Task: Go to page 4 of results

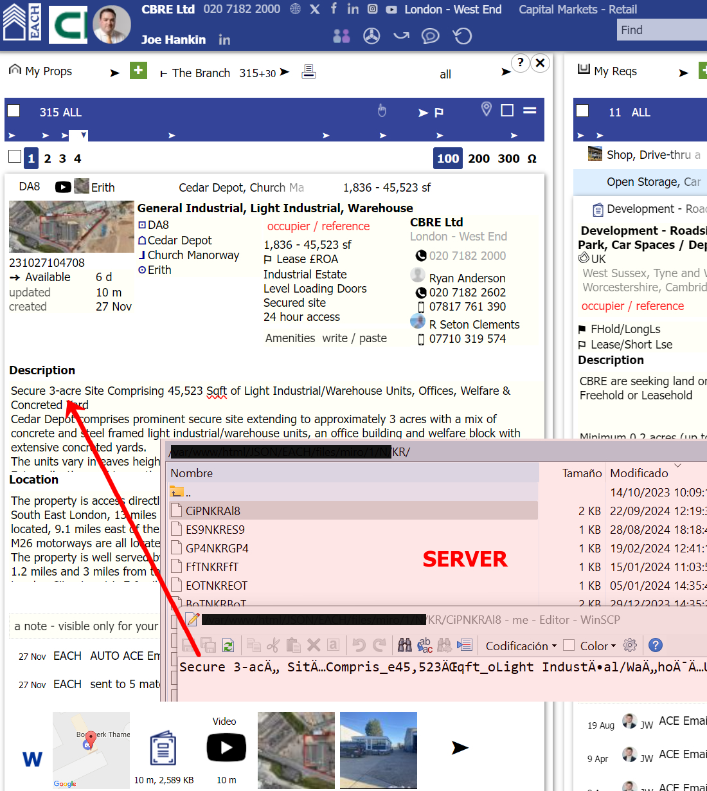Action: pyautogui.click(x=77, y=158)
